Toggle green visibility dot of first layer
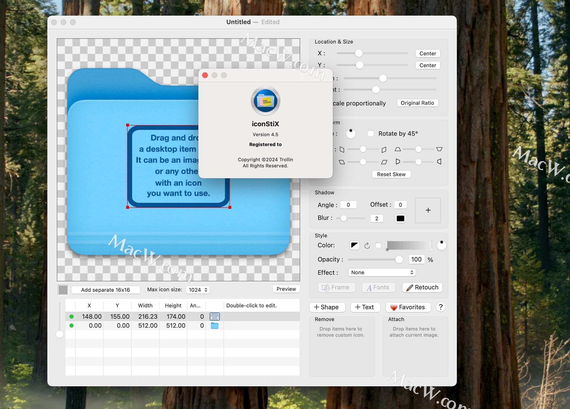This screenshot has height=409, width=570. click(x=71, y=316)
